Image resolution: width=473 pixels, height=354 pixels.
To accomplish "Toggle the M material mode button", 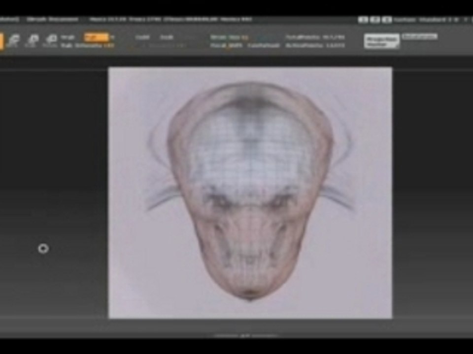I will [x=112, y=37].
